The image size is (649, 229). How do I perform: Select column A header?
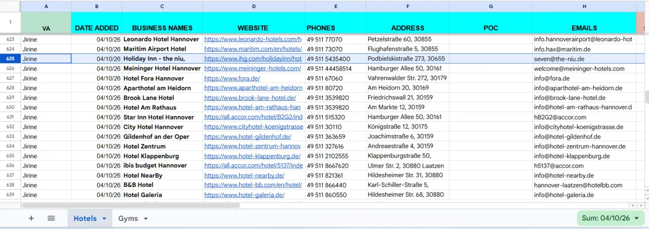(x=46, y=6)
